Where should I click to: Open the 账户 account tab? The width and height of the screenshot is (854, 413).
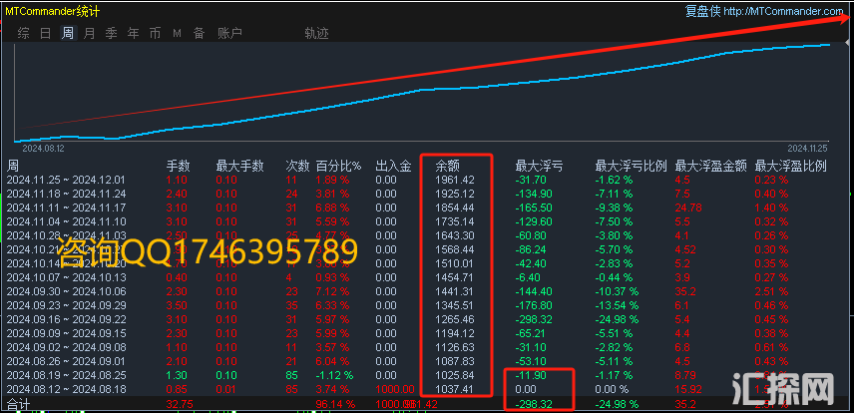(229, 33)
